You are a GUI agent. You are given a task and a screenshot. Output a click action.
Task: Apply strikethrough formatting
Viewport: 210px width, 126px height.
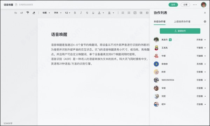point(87,13)
